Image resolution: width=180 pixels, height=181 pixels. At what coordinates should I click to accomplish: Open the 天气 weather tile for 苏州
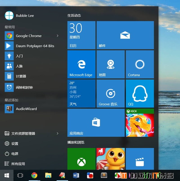pos(82,93)
